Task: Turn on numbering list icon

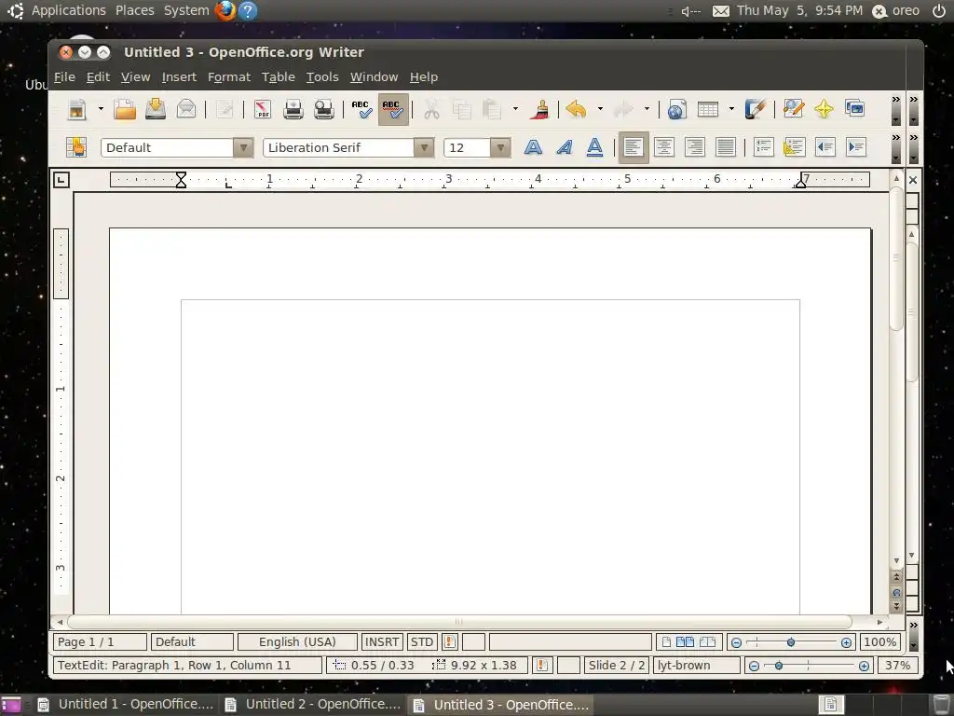Action: (x=763, y=147)
